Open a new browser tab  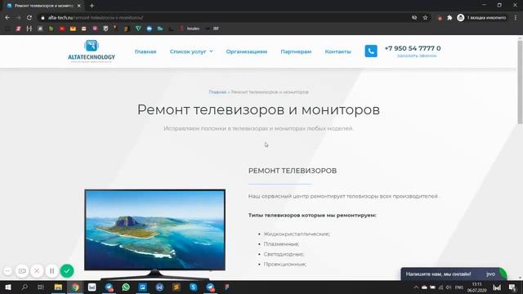tap(92, 6)
